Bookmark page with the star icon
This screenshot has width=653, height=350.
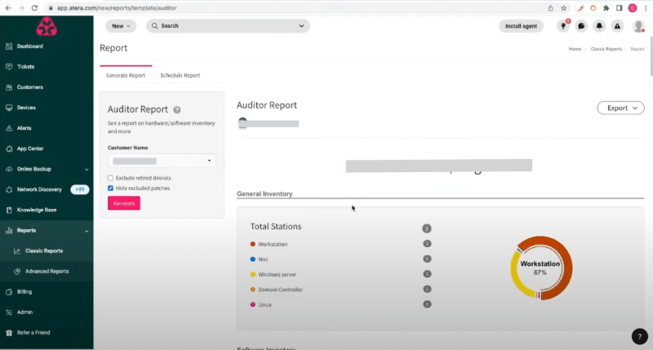(x=563, y=8)
